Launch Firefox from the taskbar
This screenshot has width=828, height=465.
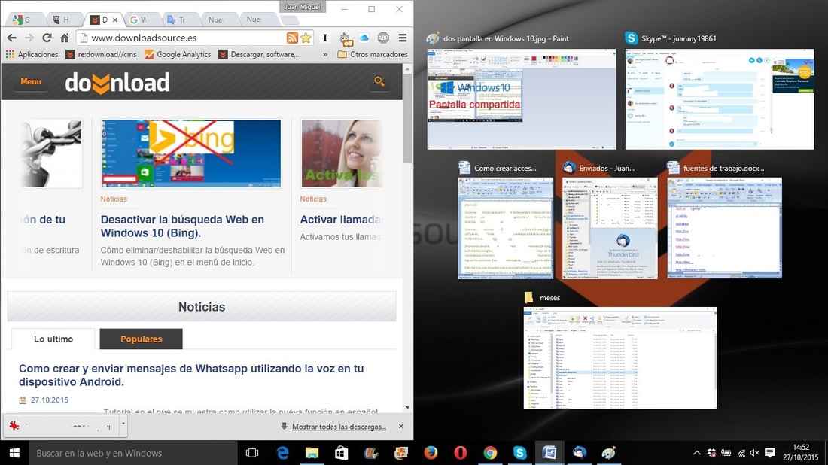point(431,453)
